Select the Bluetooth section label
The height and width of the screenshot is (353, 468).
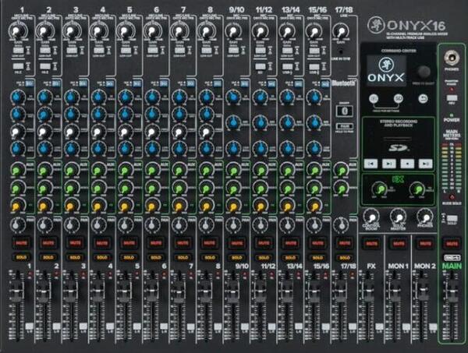click(x=345, y=83)
